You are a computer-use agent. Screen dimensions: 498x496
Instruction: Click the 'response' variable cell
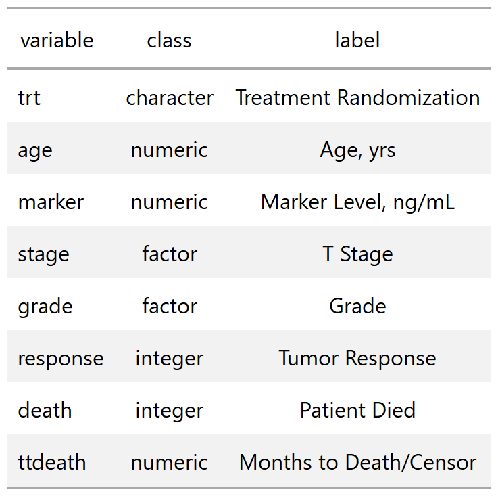pos(61,359)
